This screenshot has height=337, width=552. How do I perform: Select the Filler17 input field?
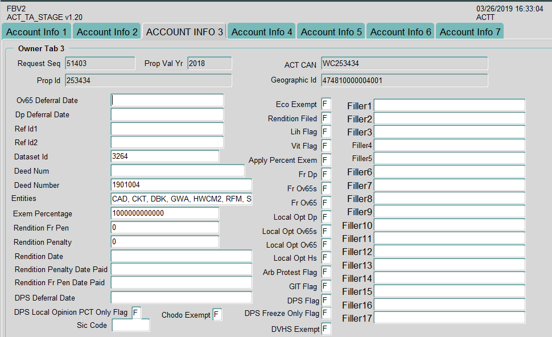(x=449, y=318)
